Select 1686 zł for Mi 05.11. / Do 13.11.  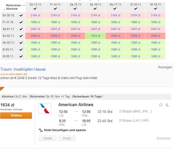point(35,56)
